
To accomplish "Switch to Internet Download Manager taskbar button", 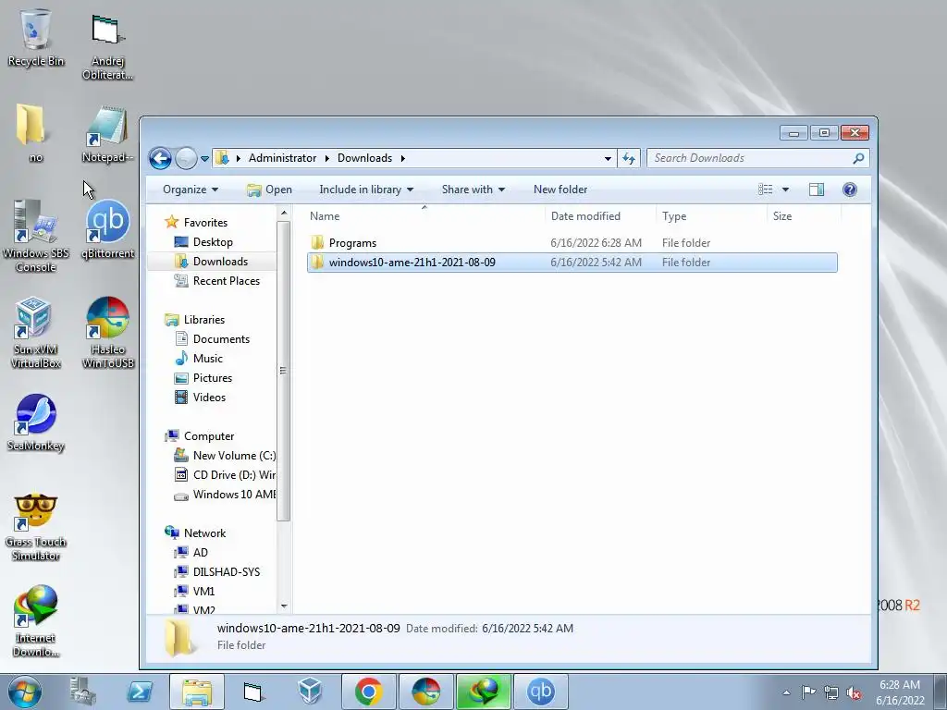I will pyautogui.click(x=483, y=692).
